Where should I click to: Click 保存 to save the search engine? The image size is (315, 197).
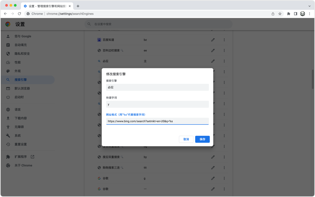point(202,139)
